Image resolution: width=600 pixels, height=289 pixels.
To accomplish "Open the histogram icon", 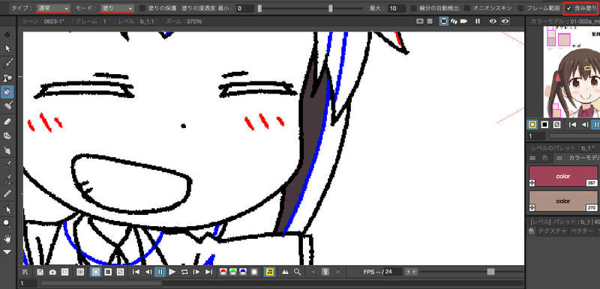I will pos(285,272).
